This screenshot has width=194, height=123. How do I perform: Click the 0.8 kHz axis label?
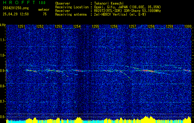click(2, 86)
